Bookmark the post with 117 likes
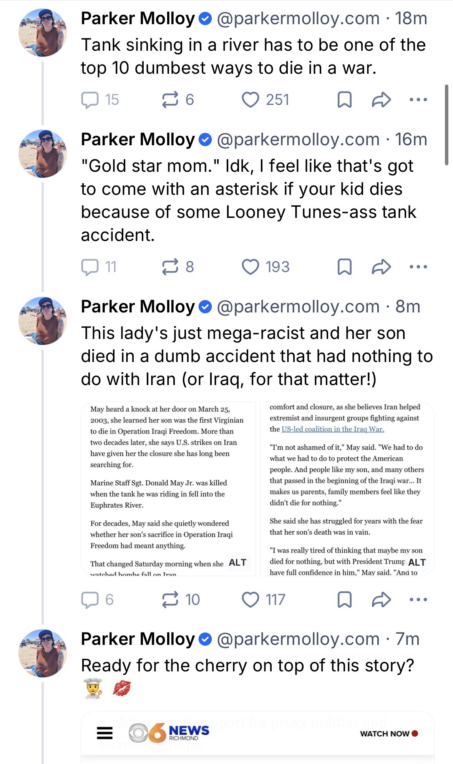Image resolution: width=453 pixels, height=764 pixels. (344, 600)
